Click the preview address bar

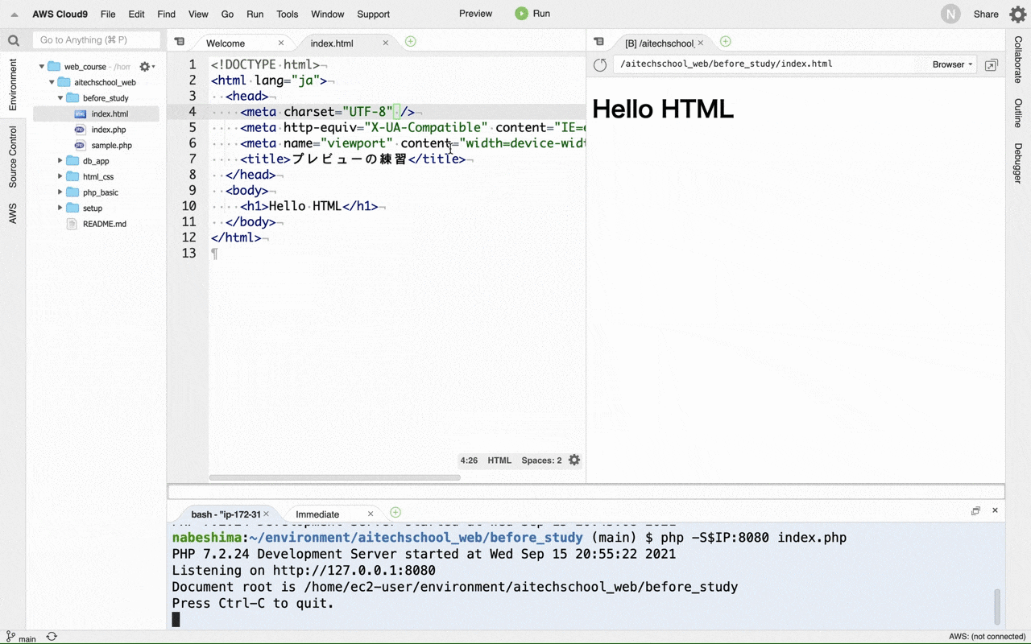tap(769, 64)
